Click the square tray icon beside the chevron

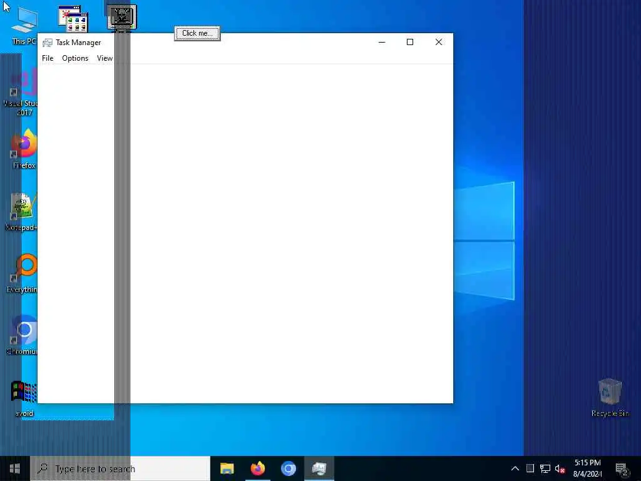point(530,468)
